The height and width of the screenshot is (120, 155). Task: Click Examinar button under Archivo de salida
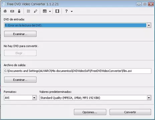[x=20, y=80]
